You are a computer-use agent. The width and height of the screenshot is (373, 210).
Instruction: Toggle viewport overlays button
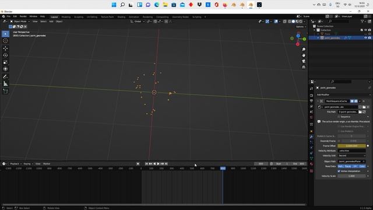276,22
